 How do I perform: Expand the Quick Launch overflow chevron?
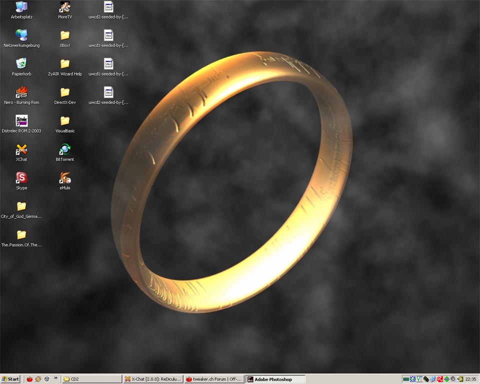coord(55,378)
